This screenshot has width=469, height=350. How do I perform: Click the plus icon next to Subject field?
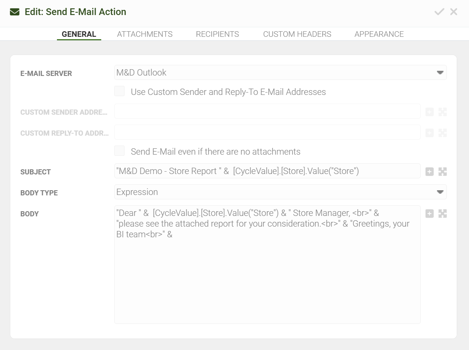pyautogui.click(x=429, y=172)
